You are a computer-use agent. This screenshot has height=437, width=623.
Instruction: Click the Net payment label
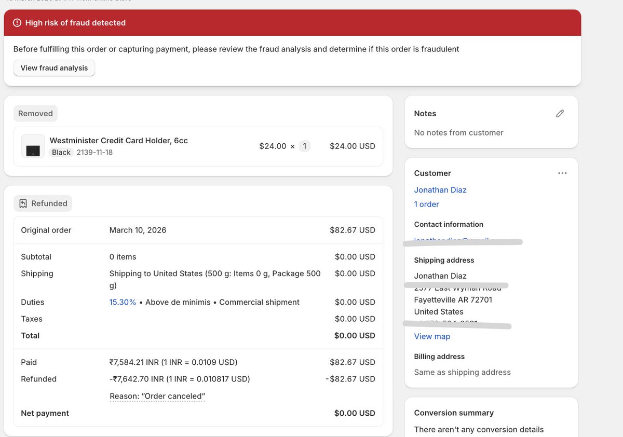tap(45, 414)
